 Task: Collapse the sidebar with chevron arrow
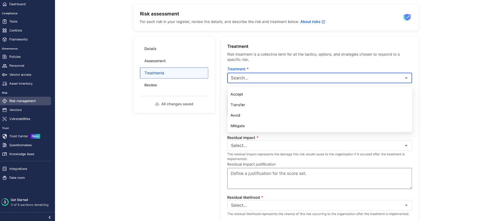point(49,217)
